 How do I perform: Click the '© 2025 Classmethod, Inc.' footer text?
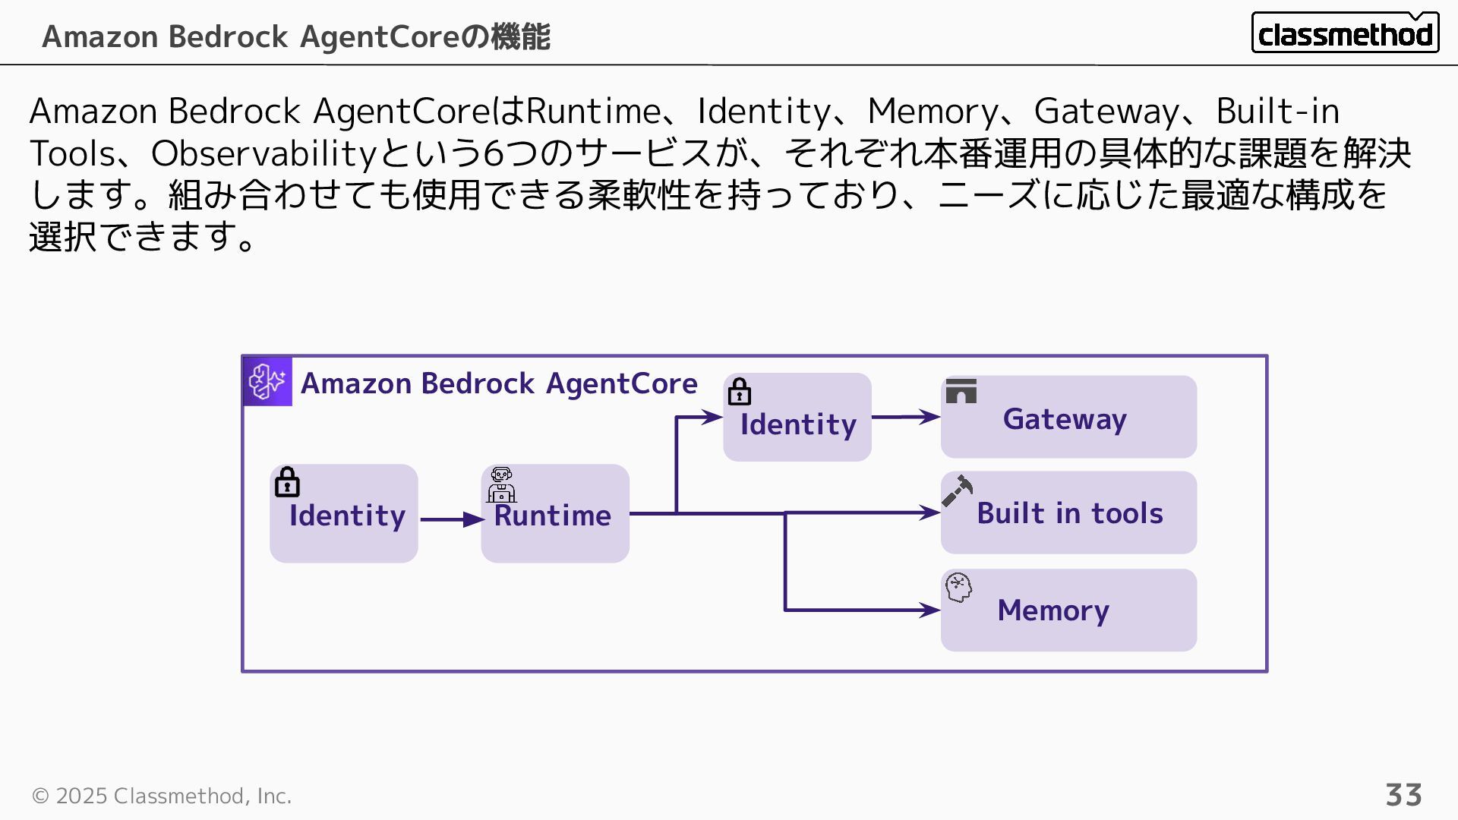click(x=162, y=796)
